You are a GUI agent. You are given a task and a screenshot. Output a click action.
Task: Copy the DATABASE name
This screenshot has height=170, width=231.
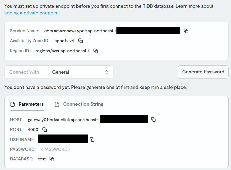52,159
